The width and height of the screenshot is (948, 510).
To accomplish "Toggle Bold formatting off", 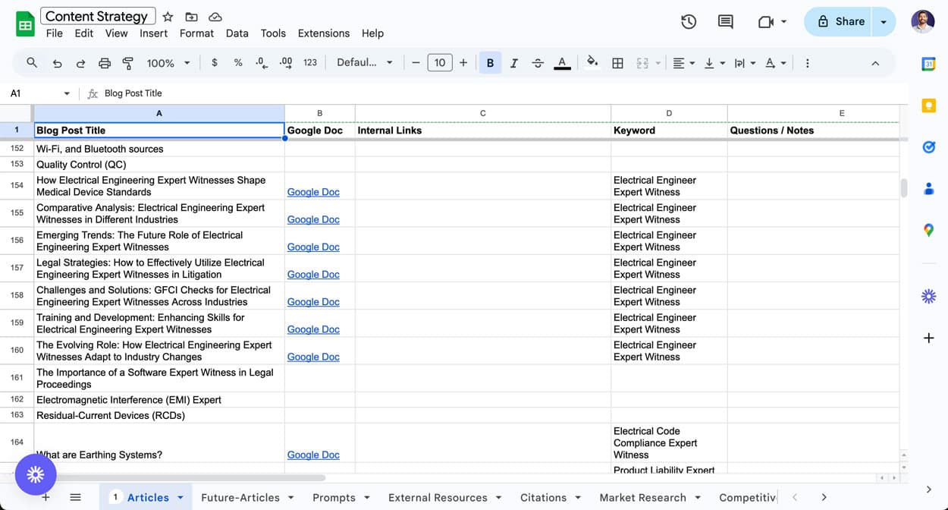I will pos(490,62).
